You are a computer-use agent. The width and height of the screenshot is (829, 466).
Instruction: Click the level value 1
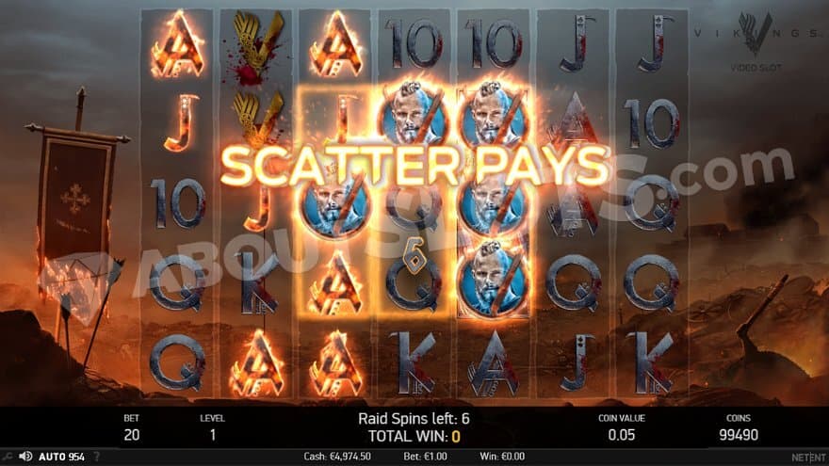(x=213, y=435)
